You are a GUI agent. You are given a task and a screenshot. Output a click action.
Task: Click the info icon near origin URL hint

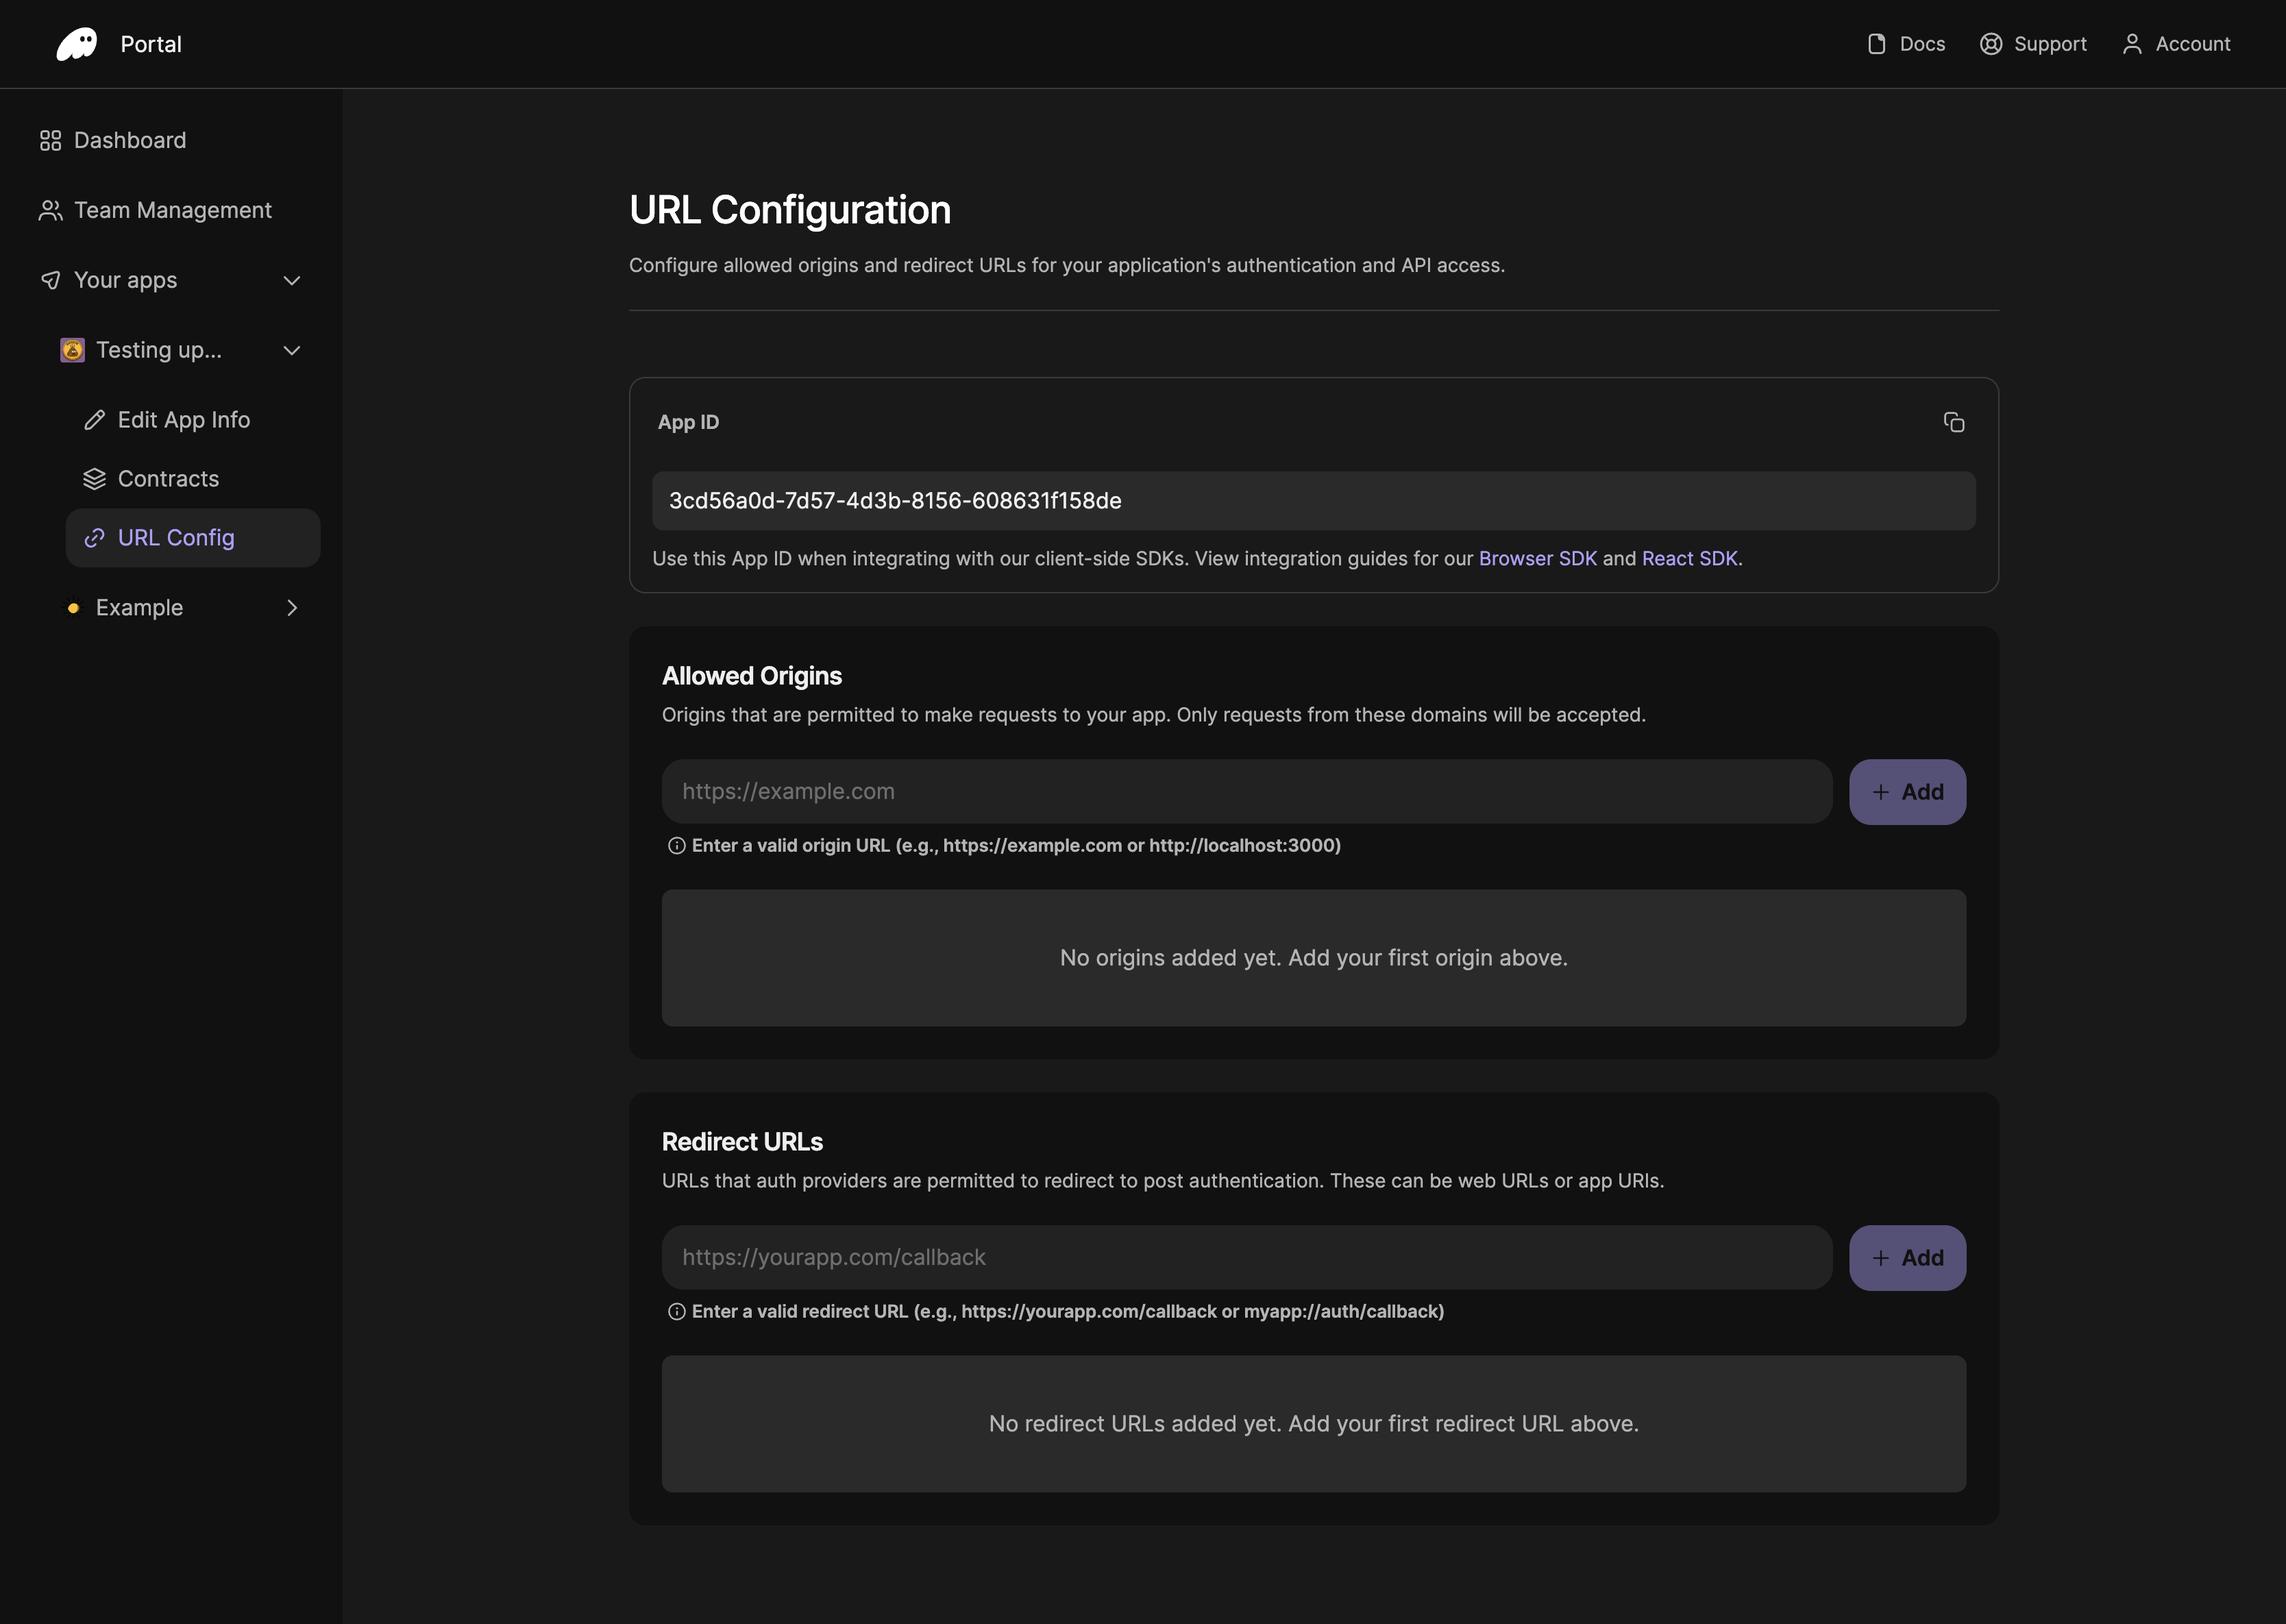coord(677,845)
